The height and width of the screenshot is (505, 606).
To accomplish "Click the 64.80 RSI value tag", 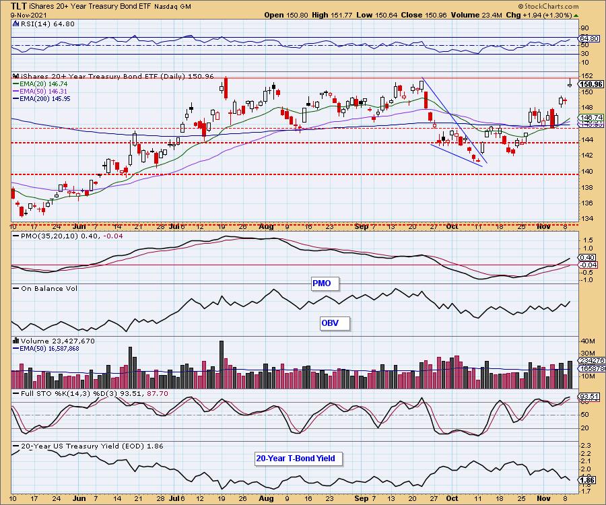I will point(589,38).
